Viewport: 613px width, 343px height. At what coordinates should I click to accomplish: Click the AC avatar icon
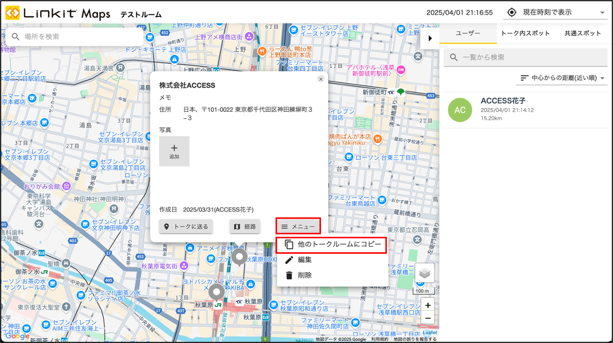pos(460,110)
